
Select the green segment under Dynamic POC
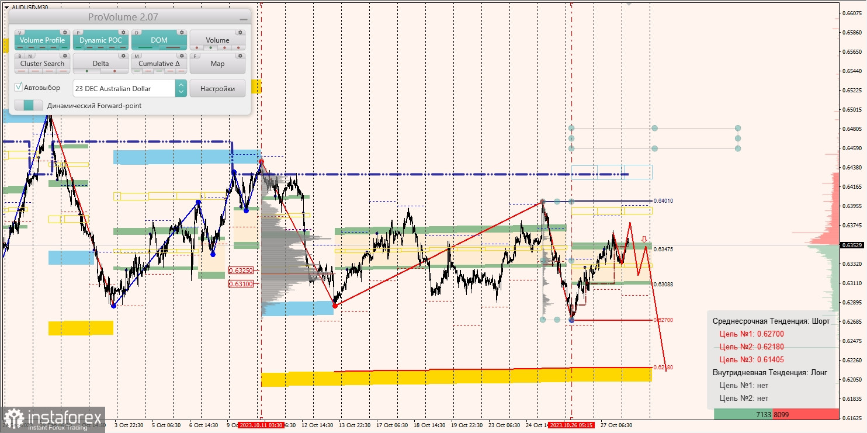pyautogui.click(x=79, y=48)
